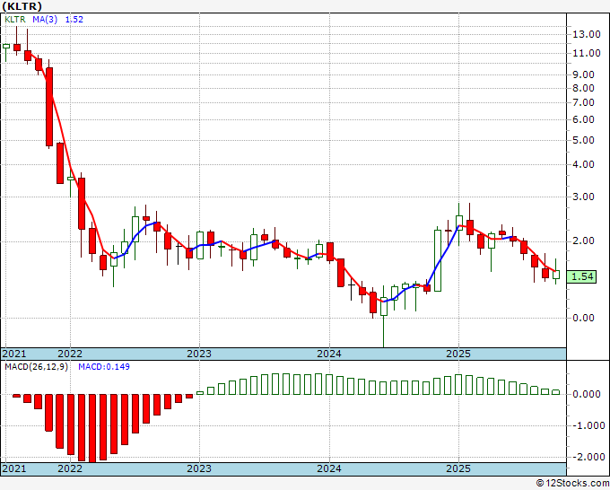Click 2023 on the price chart timeline
The image size is (610, 490).
pos(199,354)
